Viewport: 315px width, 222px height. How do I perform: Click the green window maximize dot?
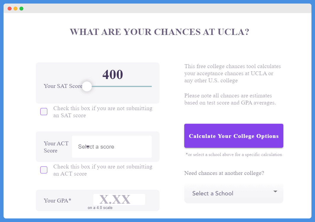[21, 9]
